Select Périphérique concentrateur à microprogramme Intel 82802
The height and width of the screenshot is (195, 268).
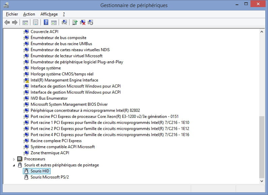[85, 110]
